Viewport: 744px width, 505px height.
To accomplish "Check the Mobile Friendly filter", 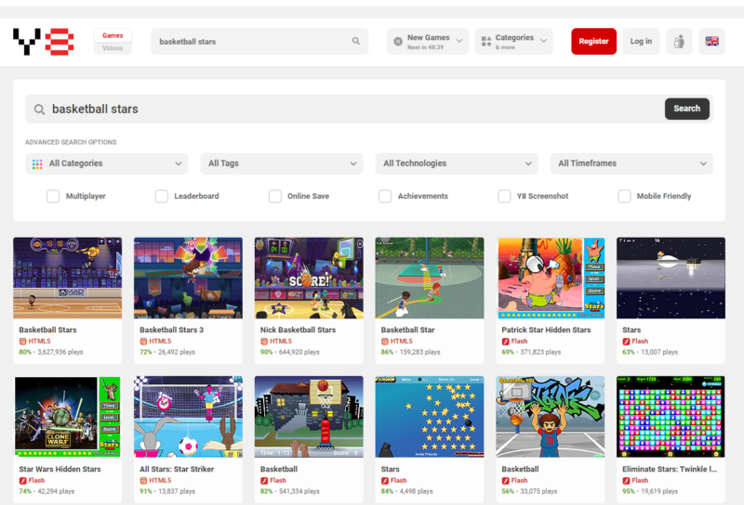I will tap(624, 196).
